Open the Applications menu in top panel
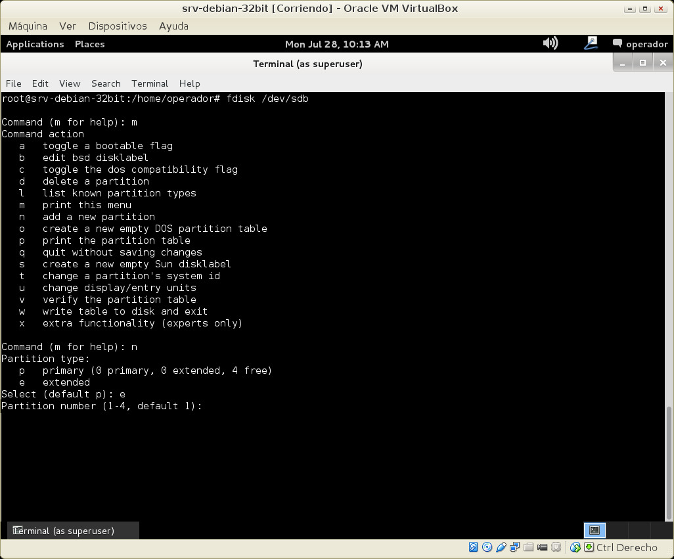The image size is (674, 559). tap(35, 44)
